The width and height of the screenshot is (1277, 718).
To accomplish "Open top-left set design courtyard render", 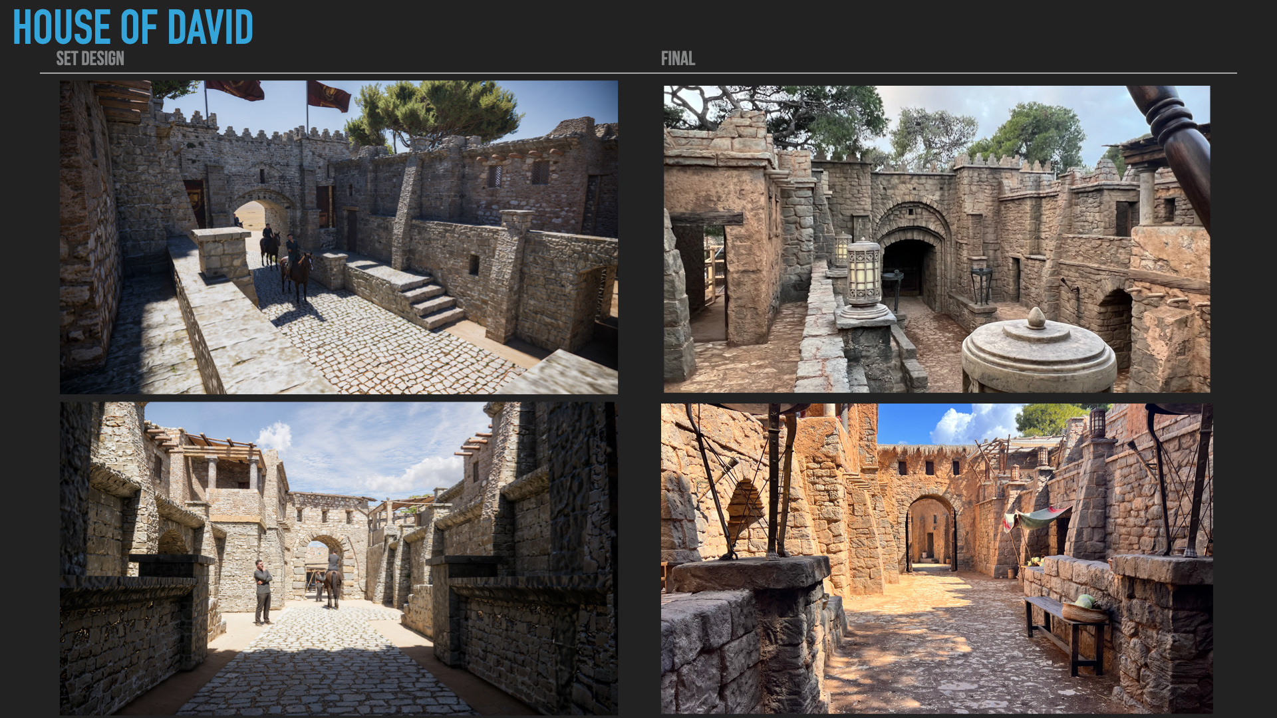I will (339, 237).
